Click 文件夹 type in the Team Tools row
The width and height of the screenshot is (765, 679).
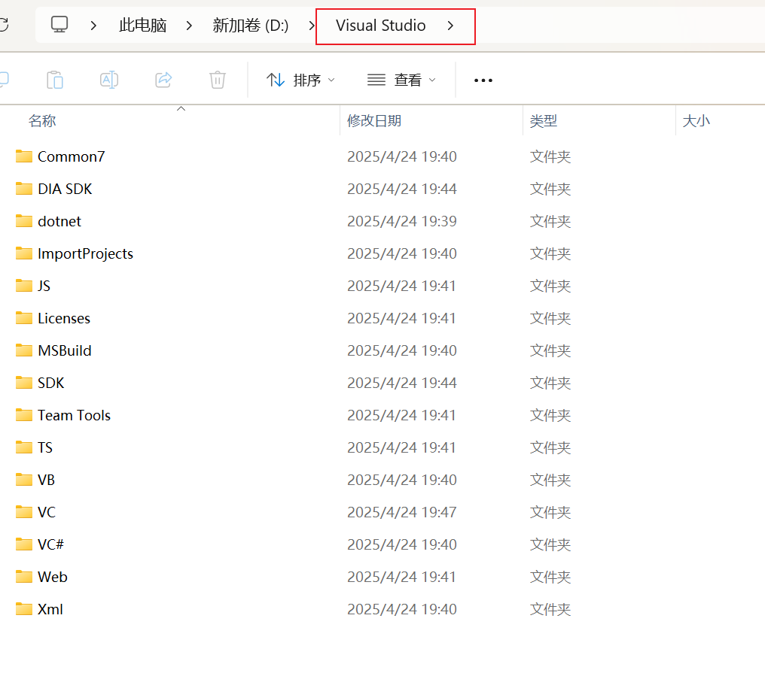point(550,415)
